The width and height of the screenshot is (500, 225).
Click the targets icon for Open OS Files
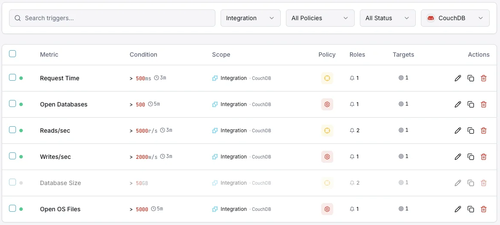(401, 209)
